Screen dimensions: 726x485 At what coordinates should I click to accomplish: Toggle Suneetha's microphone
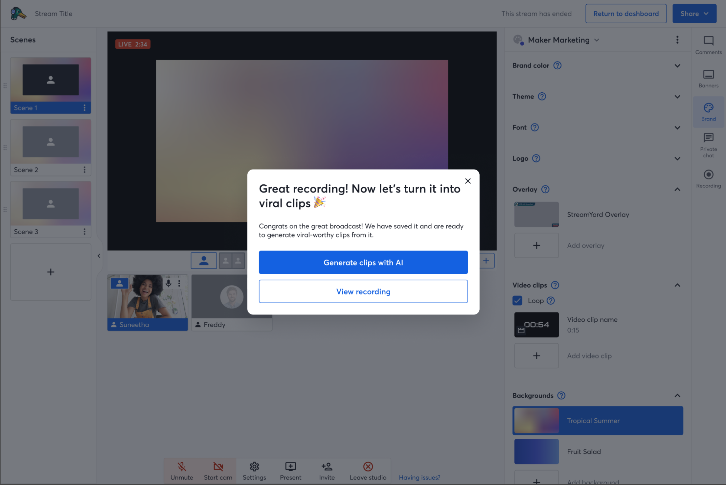tap(169, 283)
